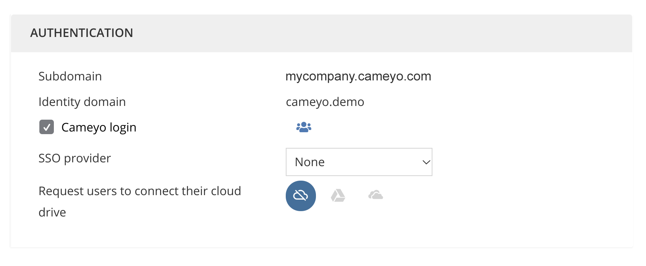The width and height of the screenshot is (646, 266).
Task: Click the SSO provider label
Action: pyautogui.click(x=75, y=158)
